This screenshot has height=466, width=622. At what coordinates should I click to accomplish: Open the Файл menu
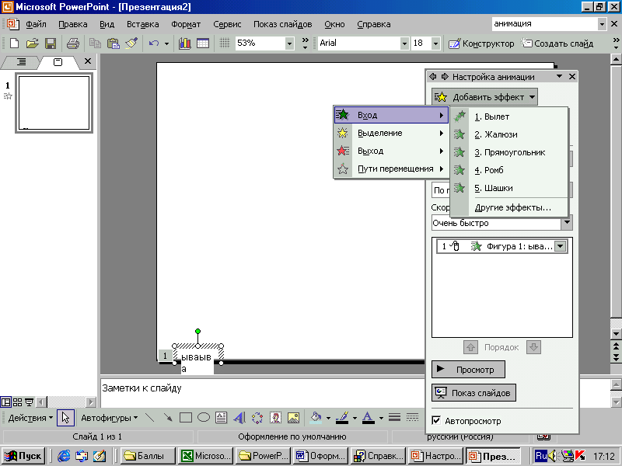pos(36,24)
